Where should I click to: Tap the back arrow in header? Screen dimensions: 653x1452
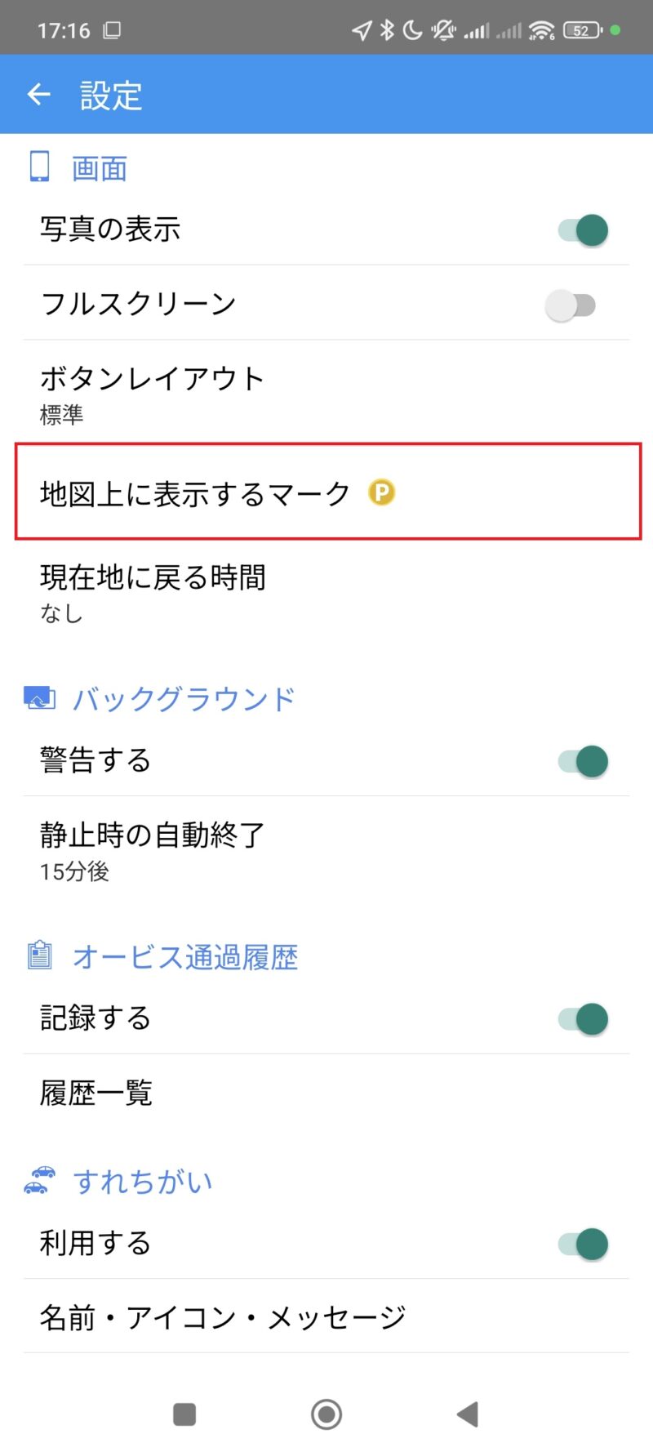[x=39, y=95]
